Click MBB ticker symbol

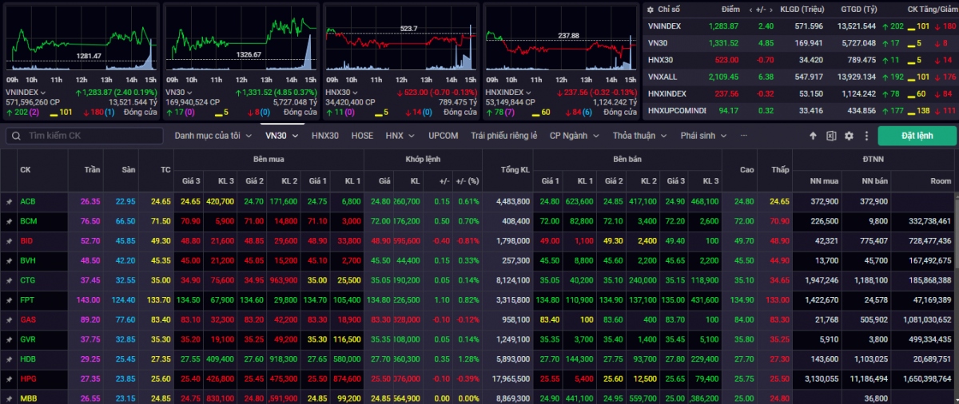(28, 398)
